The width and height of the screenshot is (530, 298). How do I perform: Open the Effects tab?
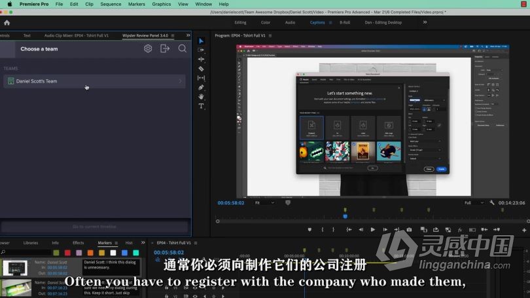pyautogui.click(x=78, y=243)
